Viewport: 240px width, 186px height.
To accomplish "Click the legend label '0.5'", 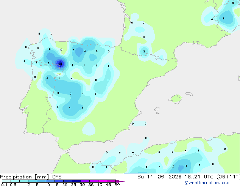I will tap(13, 184).
